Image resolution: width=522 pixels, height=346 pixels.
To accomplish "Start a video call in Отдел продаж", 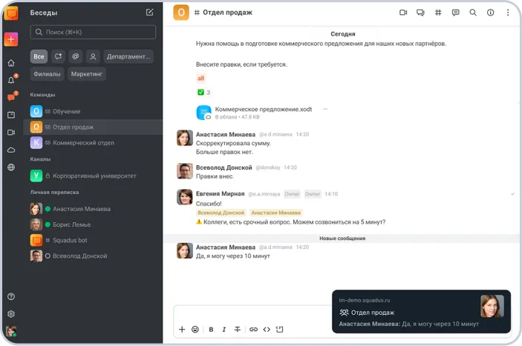I will tap(403, 13).
